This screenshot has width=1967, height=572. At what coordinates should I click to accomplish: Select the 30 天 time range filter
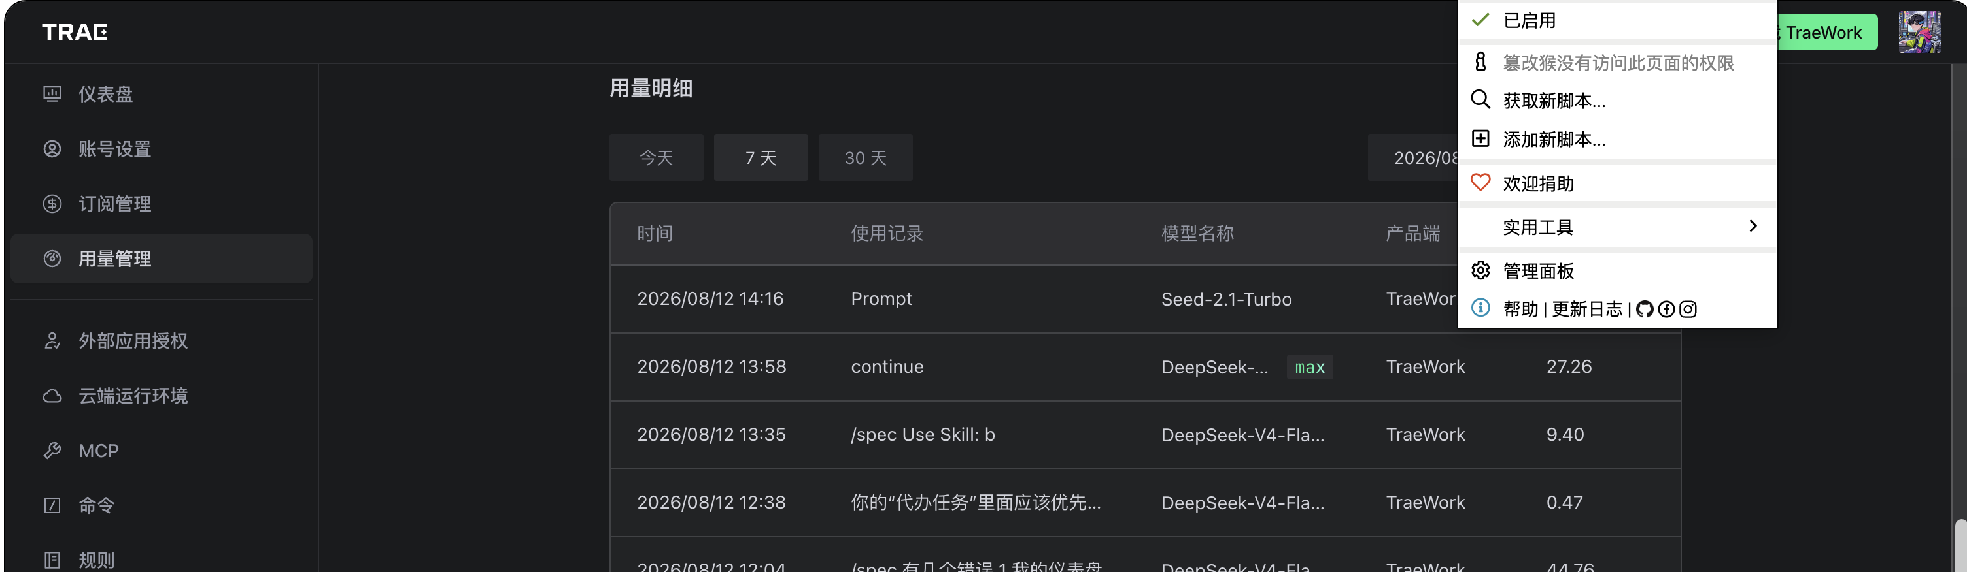coord(865,157)
